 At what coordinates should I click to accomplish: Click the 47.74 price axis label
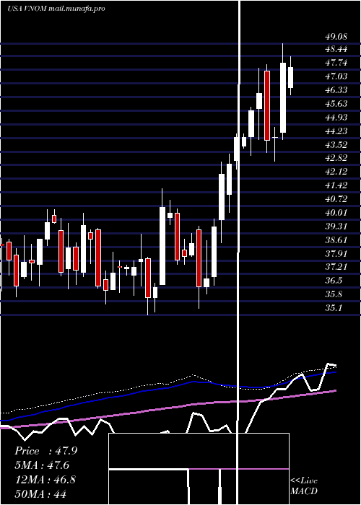(336, 63)
